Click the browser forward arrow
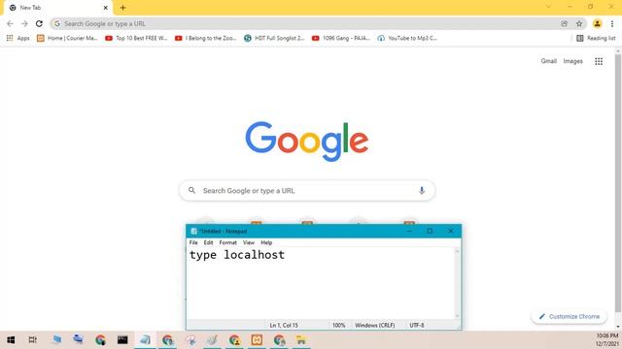This screenshot has width=622, height=349. [x=24, y=23]
